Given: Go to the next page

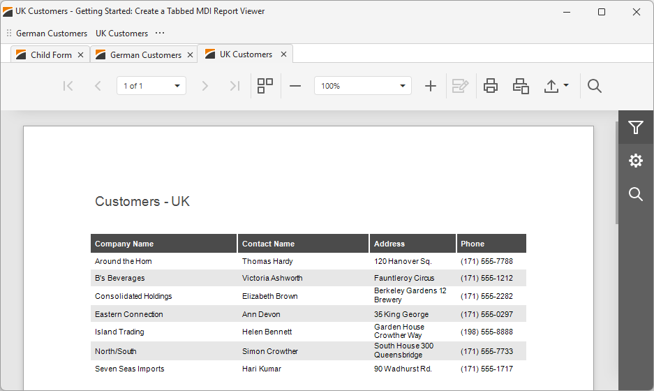Looking at the screenshot, I should click(x=205, y=86).
